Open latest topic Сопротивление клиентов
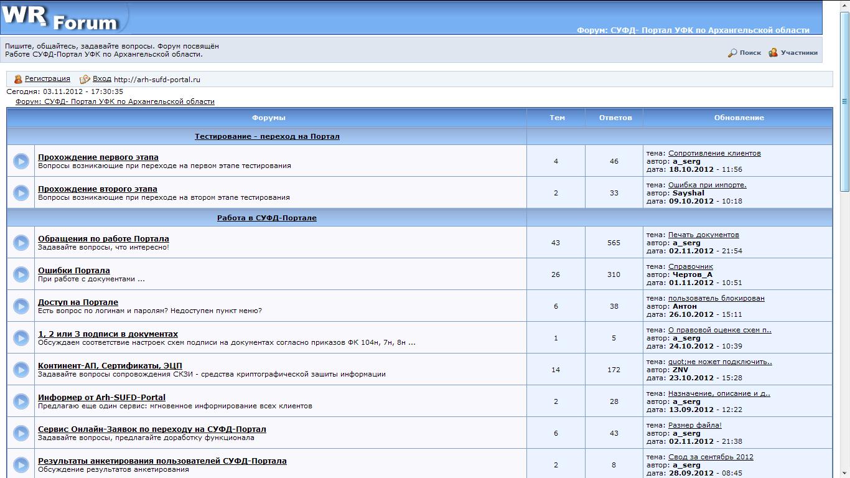The height and width of the screenshot is (478, 850). 714,153
